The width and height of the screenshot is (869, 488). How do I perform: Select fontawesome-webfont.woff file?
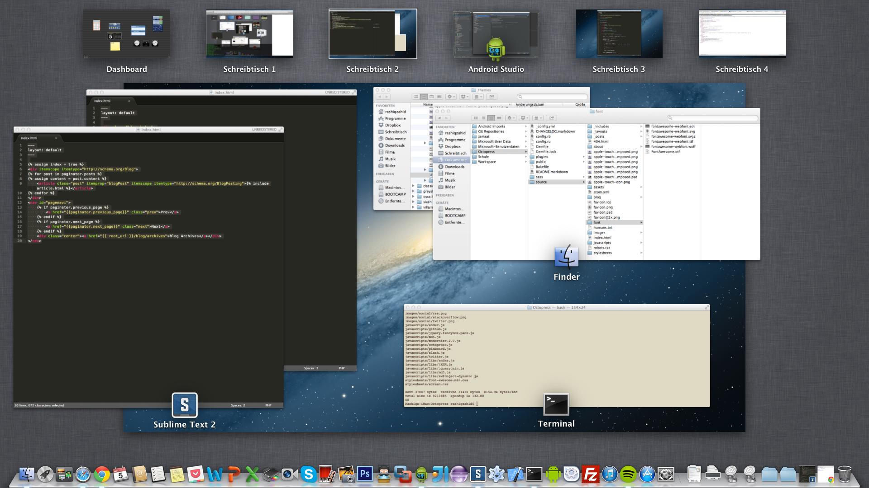[x=673, y=146]
